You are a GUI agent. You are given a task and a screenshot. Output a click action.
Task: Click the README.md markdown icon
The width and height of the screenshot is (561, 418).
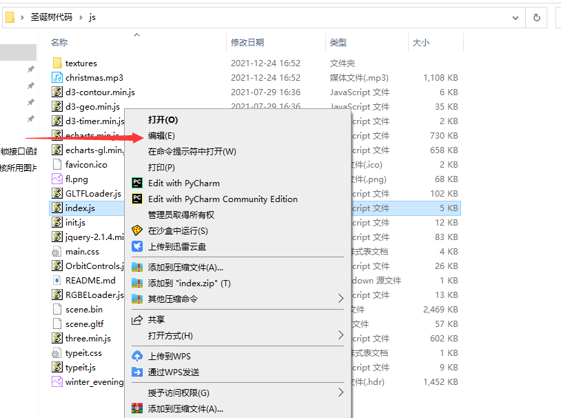(x=57, y=280)
